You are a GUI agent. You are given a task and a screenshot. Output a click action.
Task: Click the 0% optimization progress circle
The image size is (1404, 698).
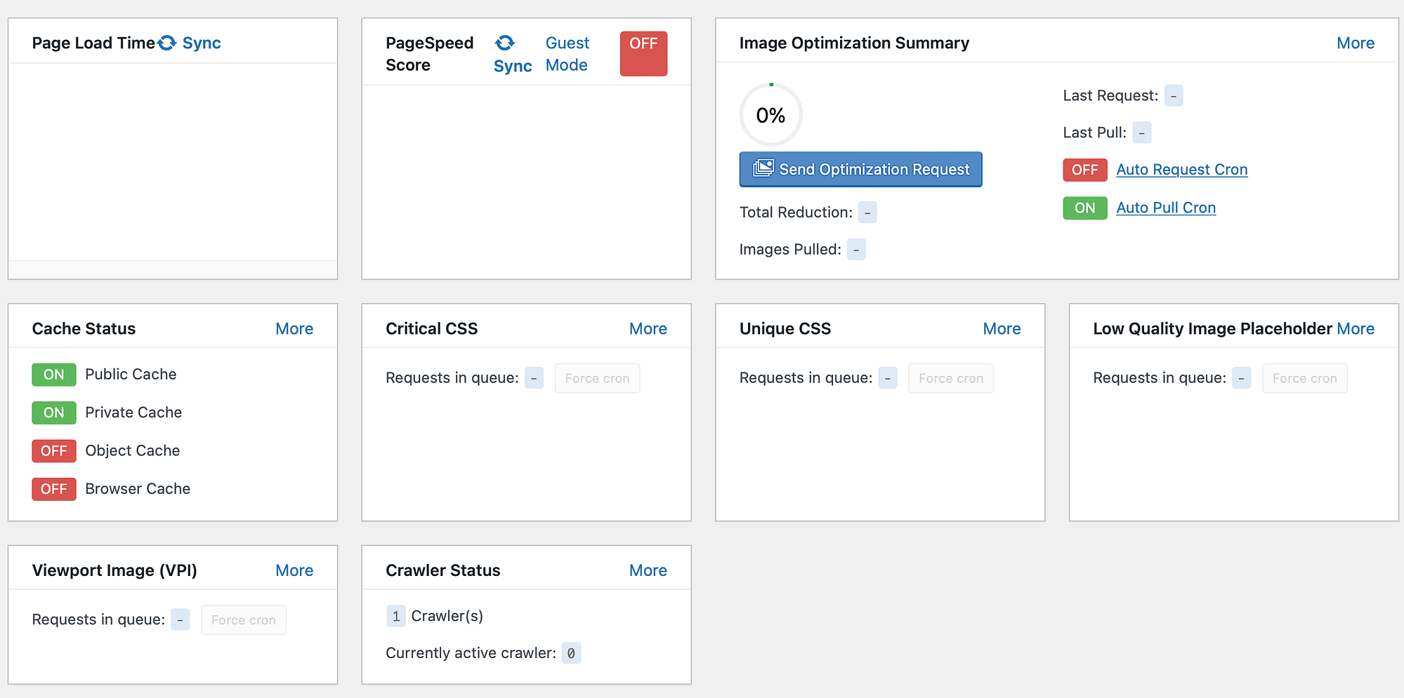[x=770, y=115]
